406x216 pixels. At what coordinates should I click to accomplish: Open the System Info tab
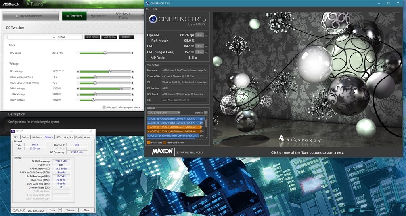coord(99,16)
